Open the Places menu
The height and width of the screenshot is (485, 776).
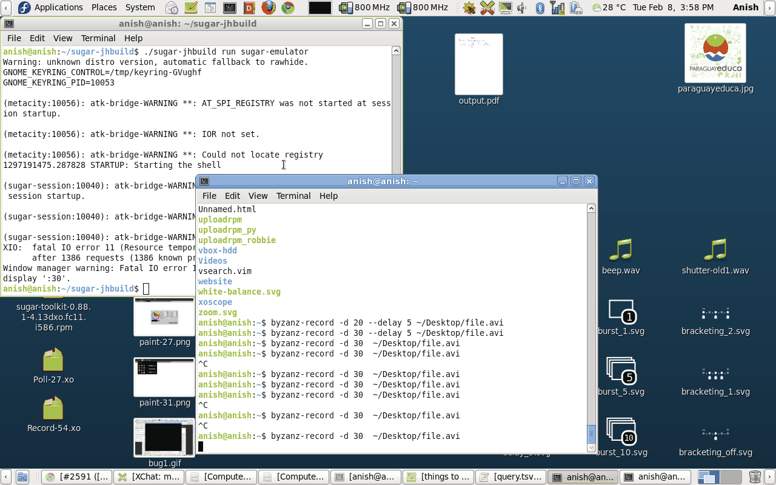pyautogui.click(x=104, y=8)
